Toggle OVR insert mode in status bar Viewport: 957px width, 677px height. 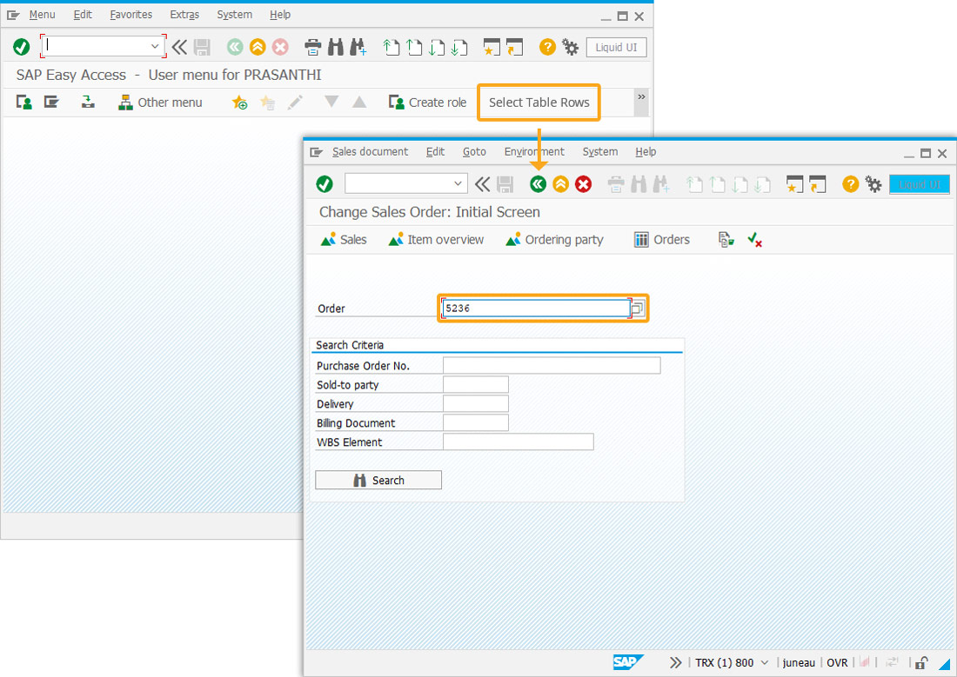pyautogui.click(x=837, y=662)
